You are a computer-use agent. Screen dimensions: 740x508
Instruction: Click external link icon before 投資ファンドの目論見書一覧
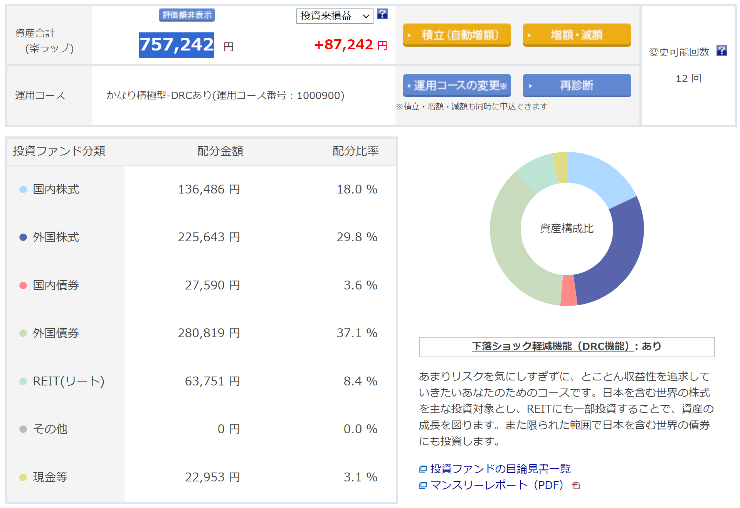click(423, 469)
